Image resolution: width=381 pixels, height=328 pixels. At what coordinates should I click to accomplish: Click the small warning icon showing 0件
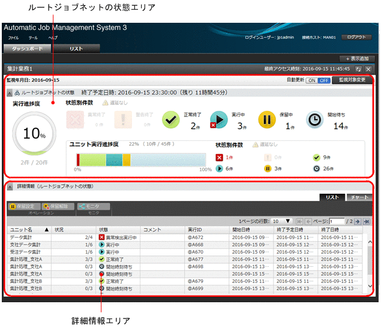(x=268, y=157)
